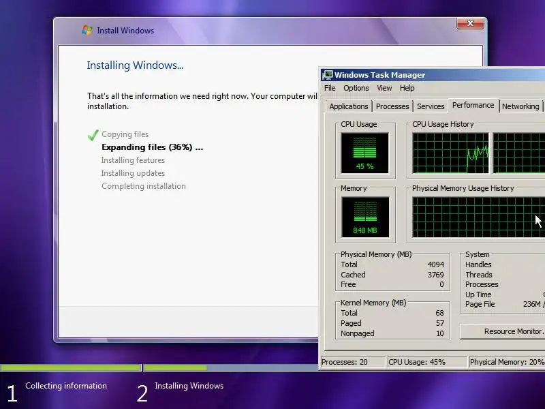Click the Installing updates step
545x409 pixels.
point(133,173)
